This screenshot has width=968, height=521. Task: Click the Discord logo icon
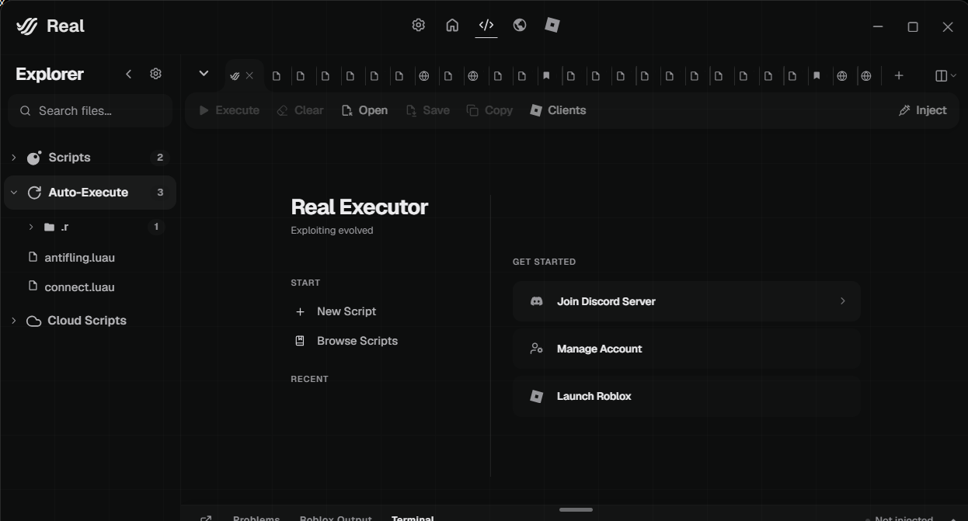coord(536,301)
